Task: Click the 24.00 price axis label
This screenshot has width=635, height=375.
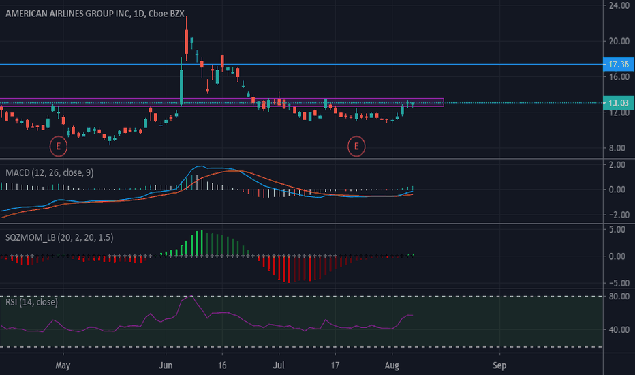Action: [x=619, y=5]
